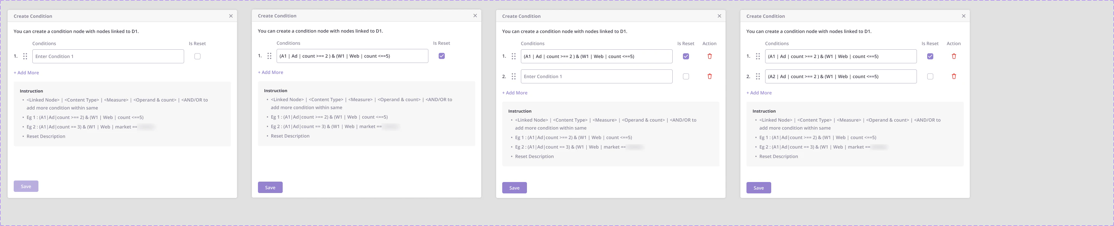The width and height of the screenshot is (1114, 226).
Task: Focus the A1 condition field in the A2 dialog
Action: click(x=841, y=56)
